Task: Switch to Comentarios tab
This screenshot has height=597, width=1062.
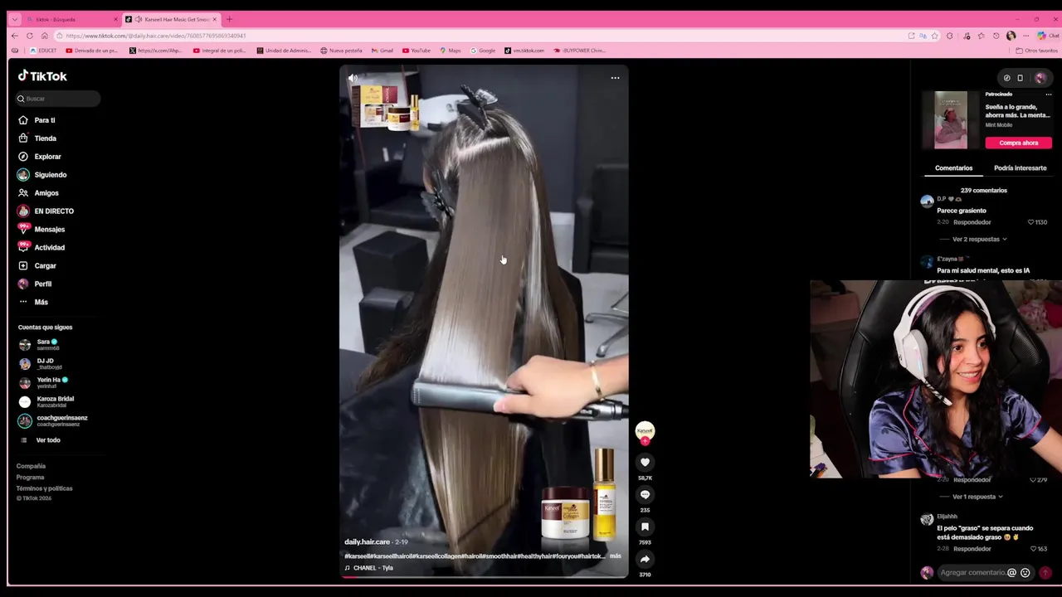Action: point(953,168)
